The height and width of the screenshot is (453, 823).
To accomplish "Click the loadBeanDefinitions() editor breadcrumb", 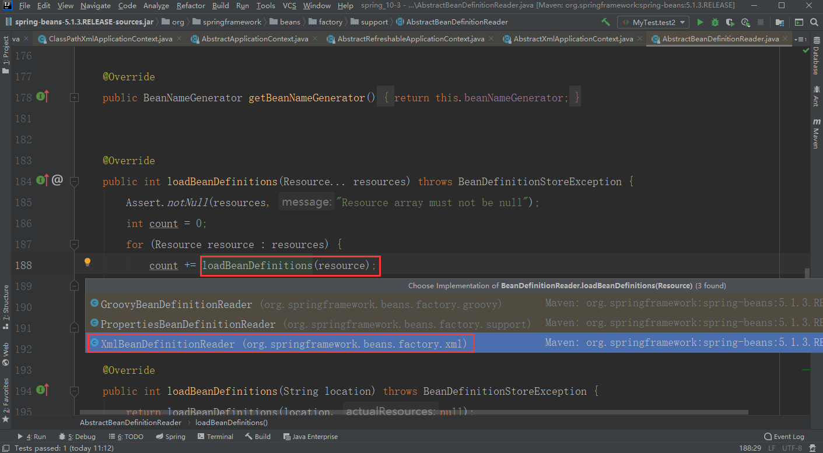I will [232, 423].
